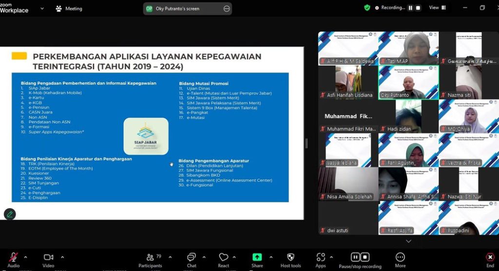Open the More options menu

point(400,260)
